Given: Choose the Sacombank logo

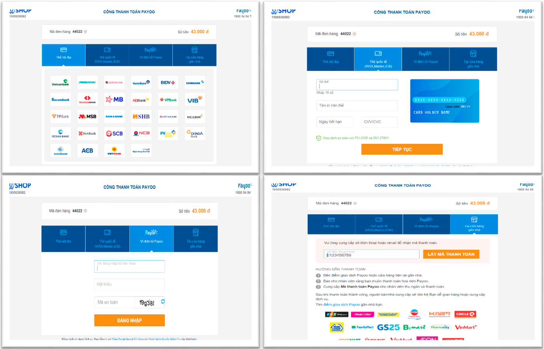Looking at the screenshot, I should [x=60, y=100].
